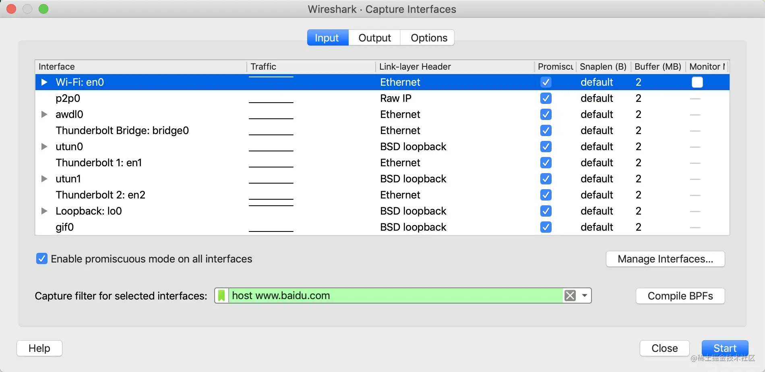This screenshot has width=765, height=372.
Task: Switch to the Output tab
Action: point(374,38)
